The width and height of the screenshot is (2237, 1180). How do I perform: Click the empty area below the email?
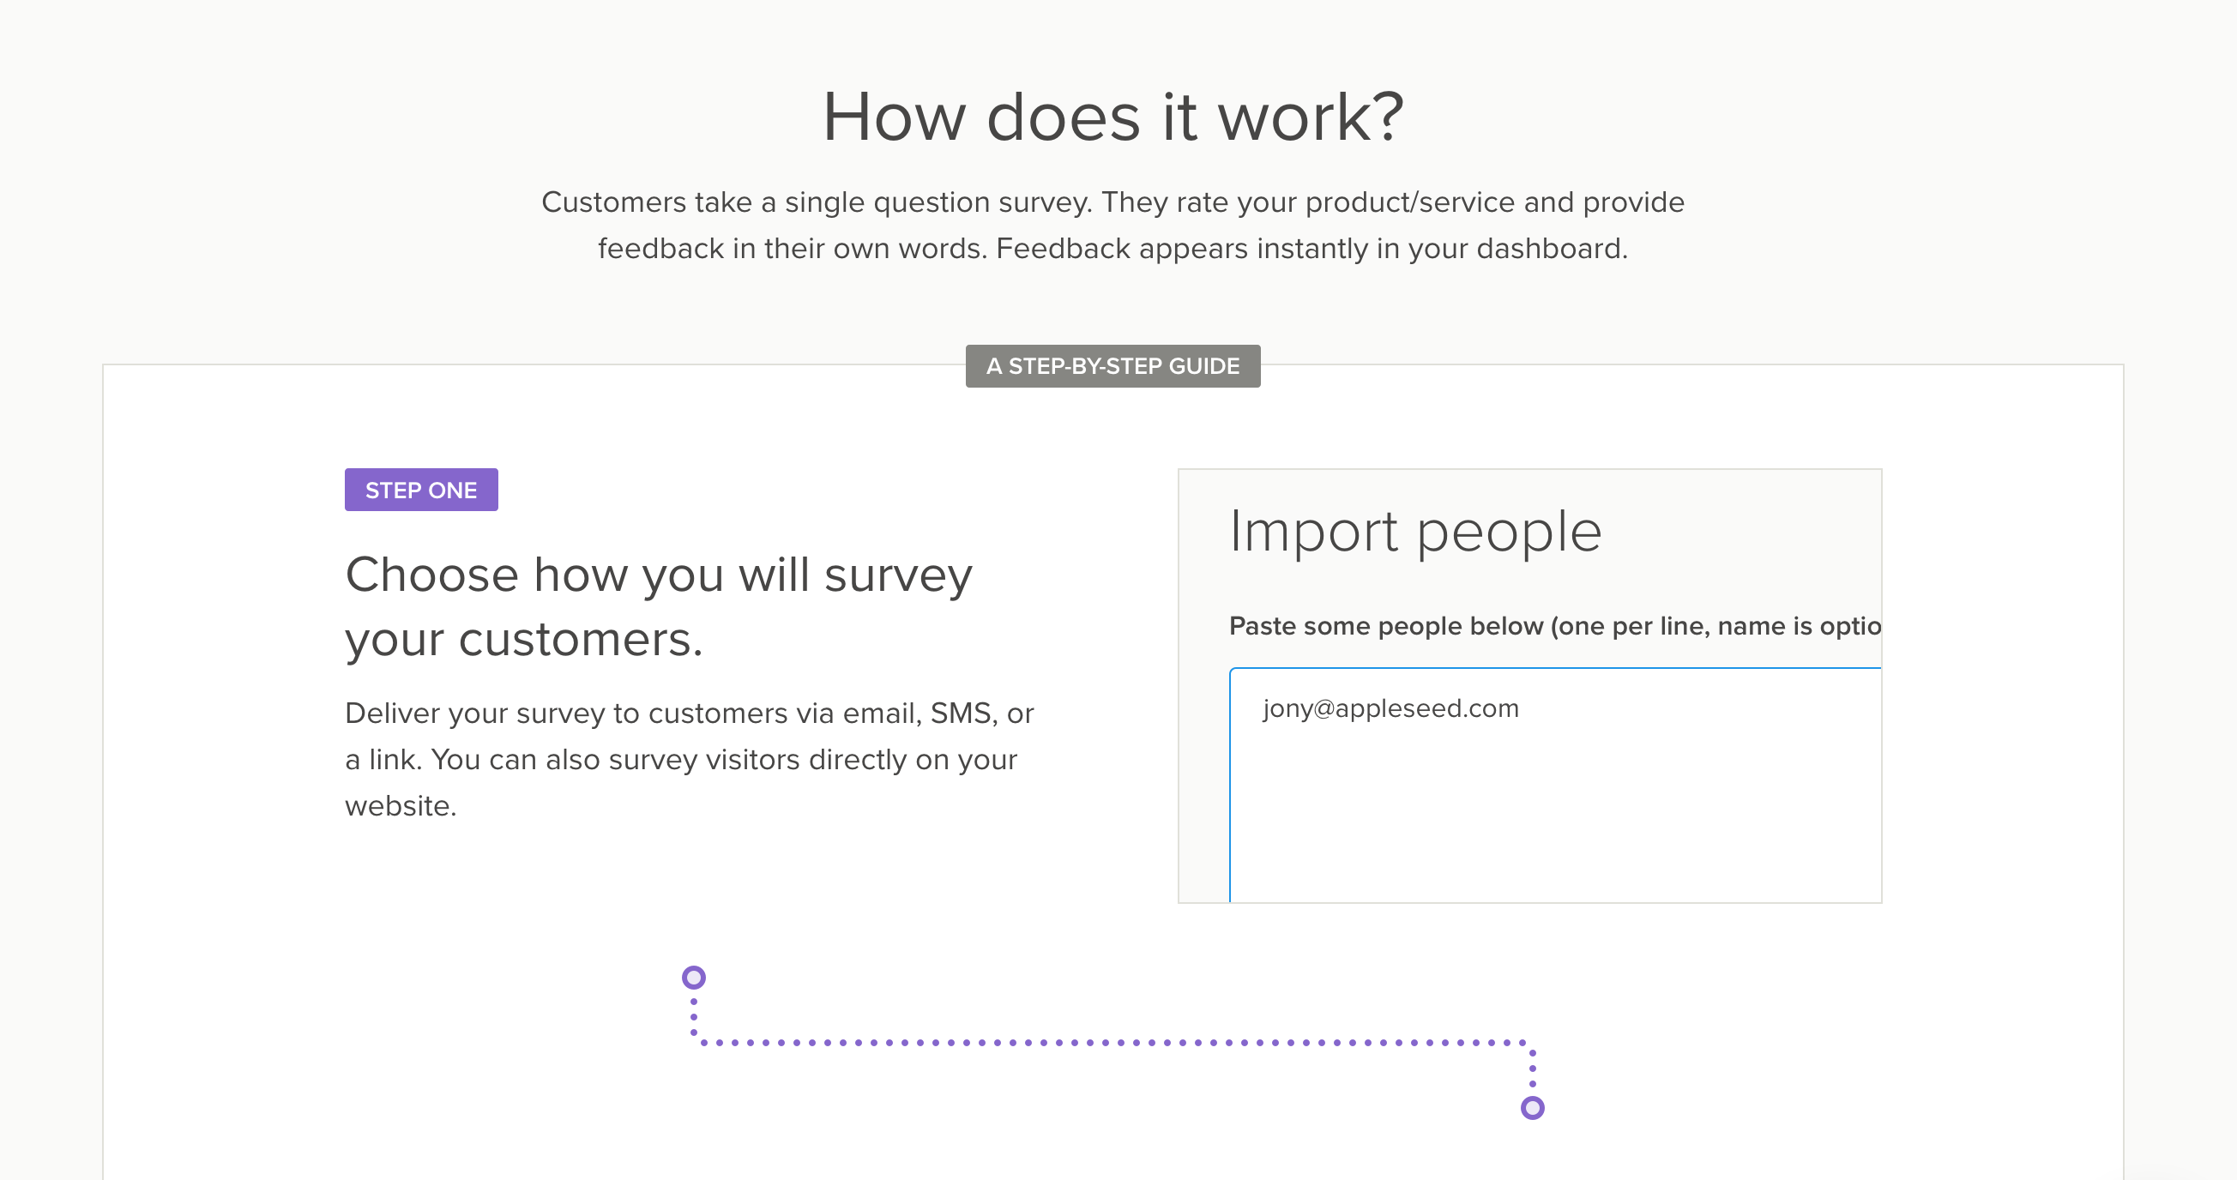click(x=1555, y=816)
